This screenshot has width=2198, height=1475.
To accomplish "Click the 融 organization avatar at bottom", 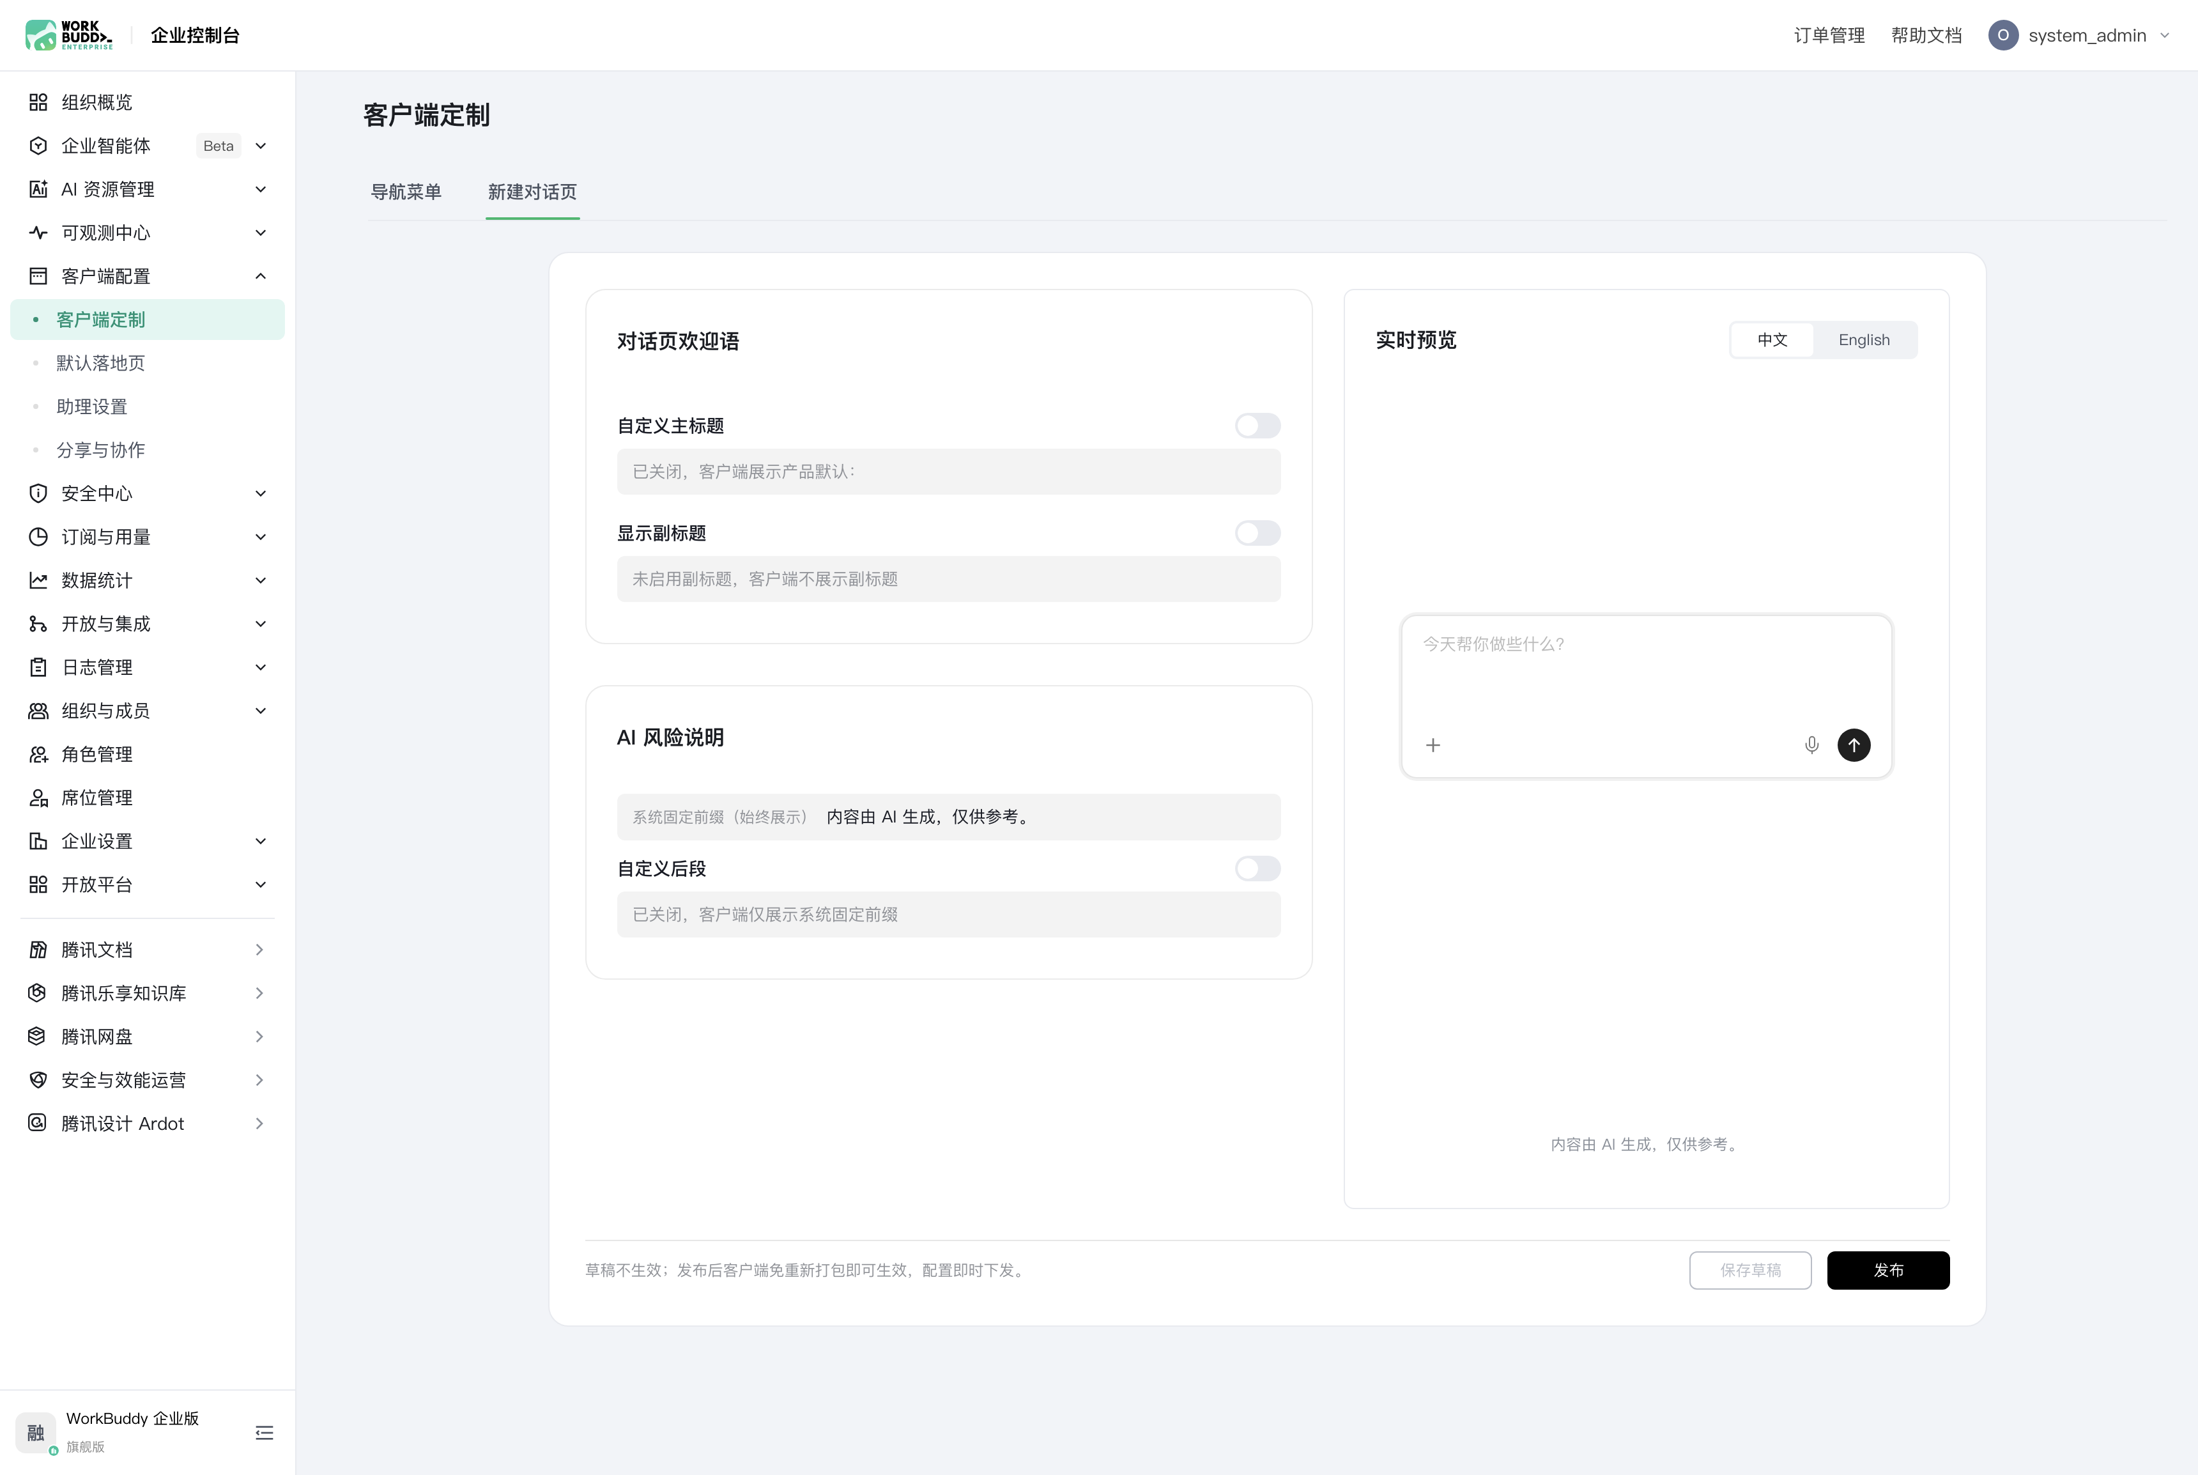I will point(36,1432).
